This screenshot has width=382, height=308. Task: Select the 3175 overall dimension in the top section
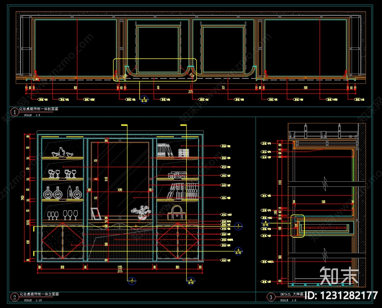pyautogui.click(x=191, y=92)
